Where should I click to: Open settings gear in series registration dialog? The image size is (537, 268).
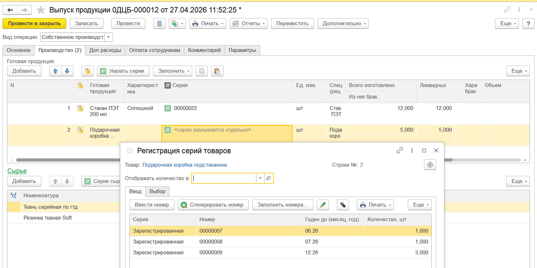coord(430,165)
